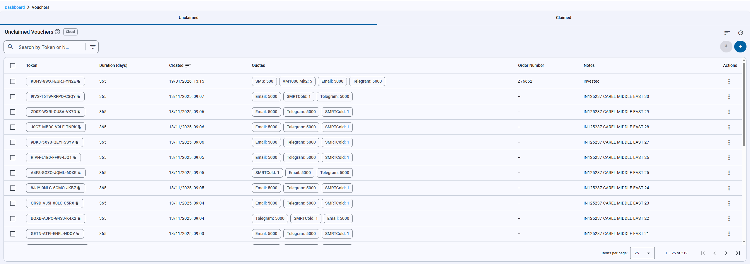The width and height of the screenshot is (750, 264).
Task: Open actions menu for CAREL MIDDLE EAST 25
Action: coord(729,173)
